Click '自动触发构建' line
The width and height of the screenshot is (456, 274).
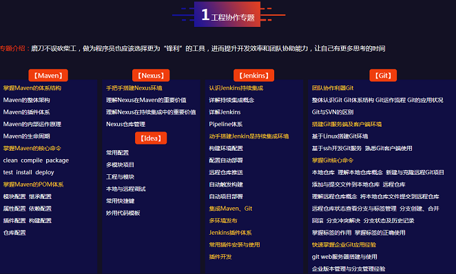[x=226, y=185]
